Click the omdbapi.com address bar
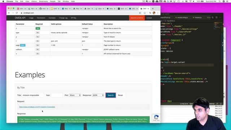This screenshot has width=231, height=130. (79, 13)
